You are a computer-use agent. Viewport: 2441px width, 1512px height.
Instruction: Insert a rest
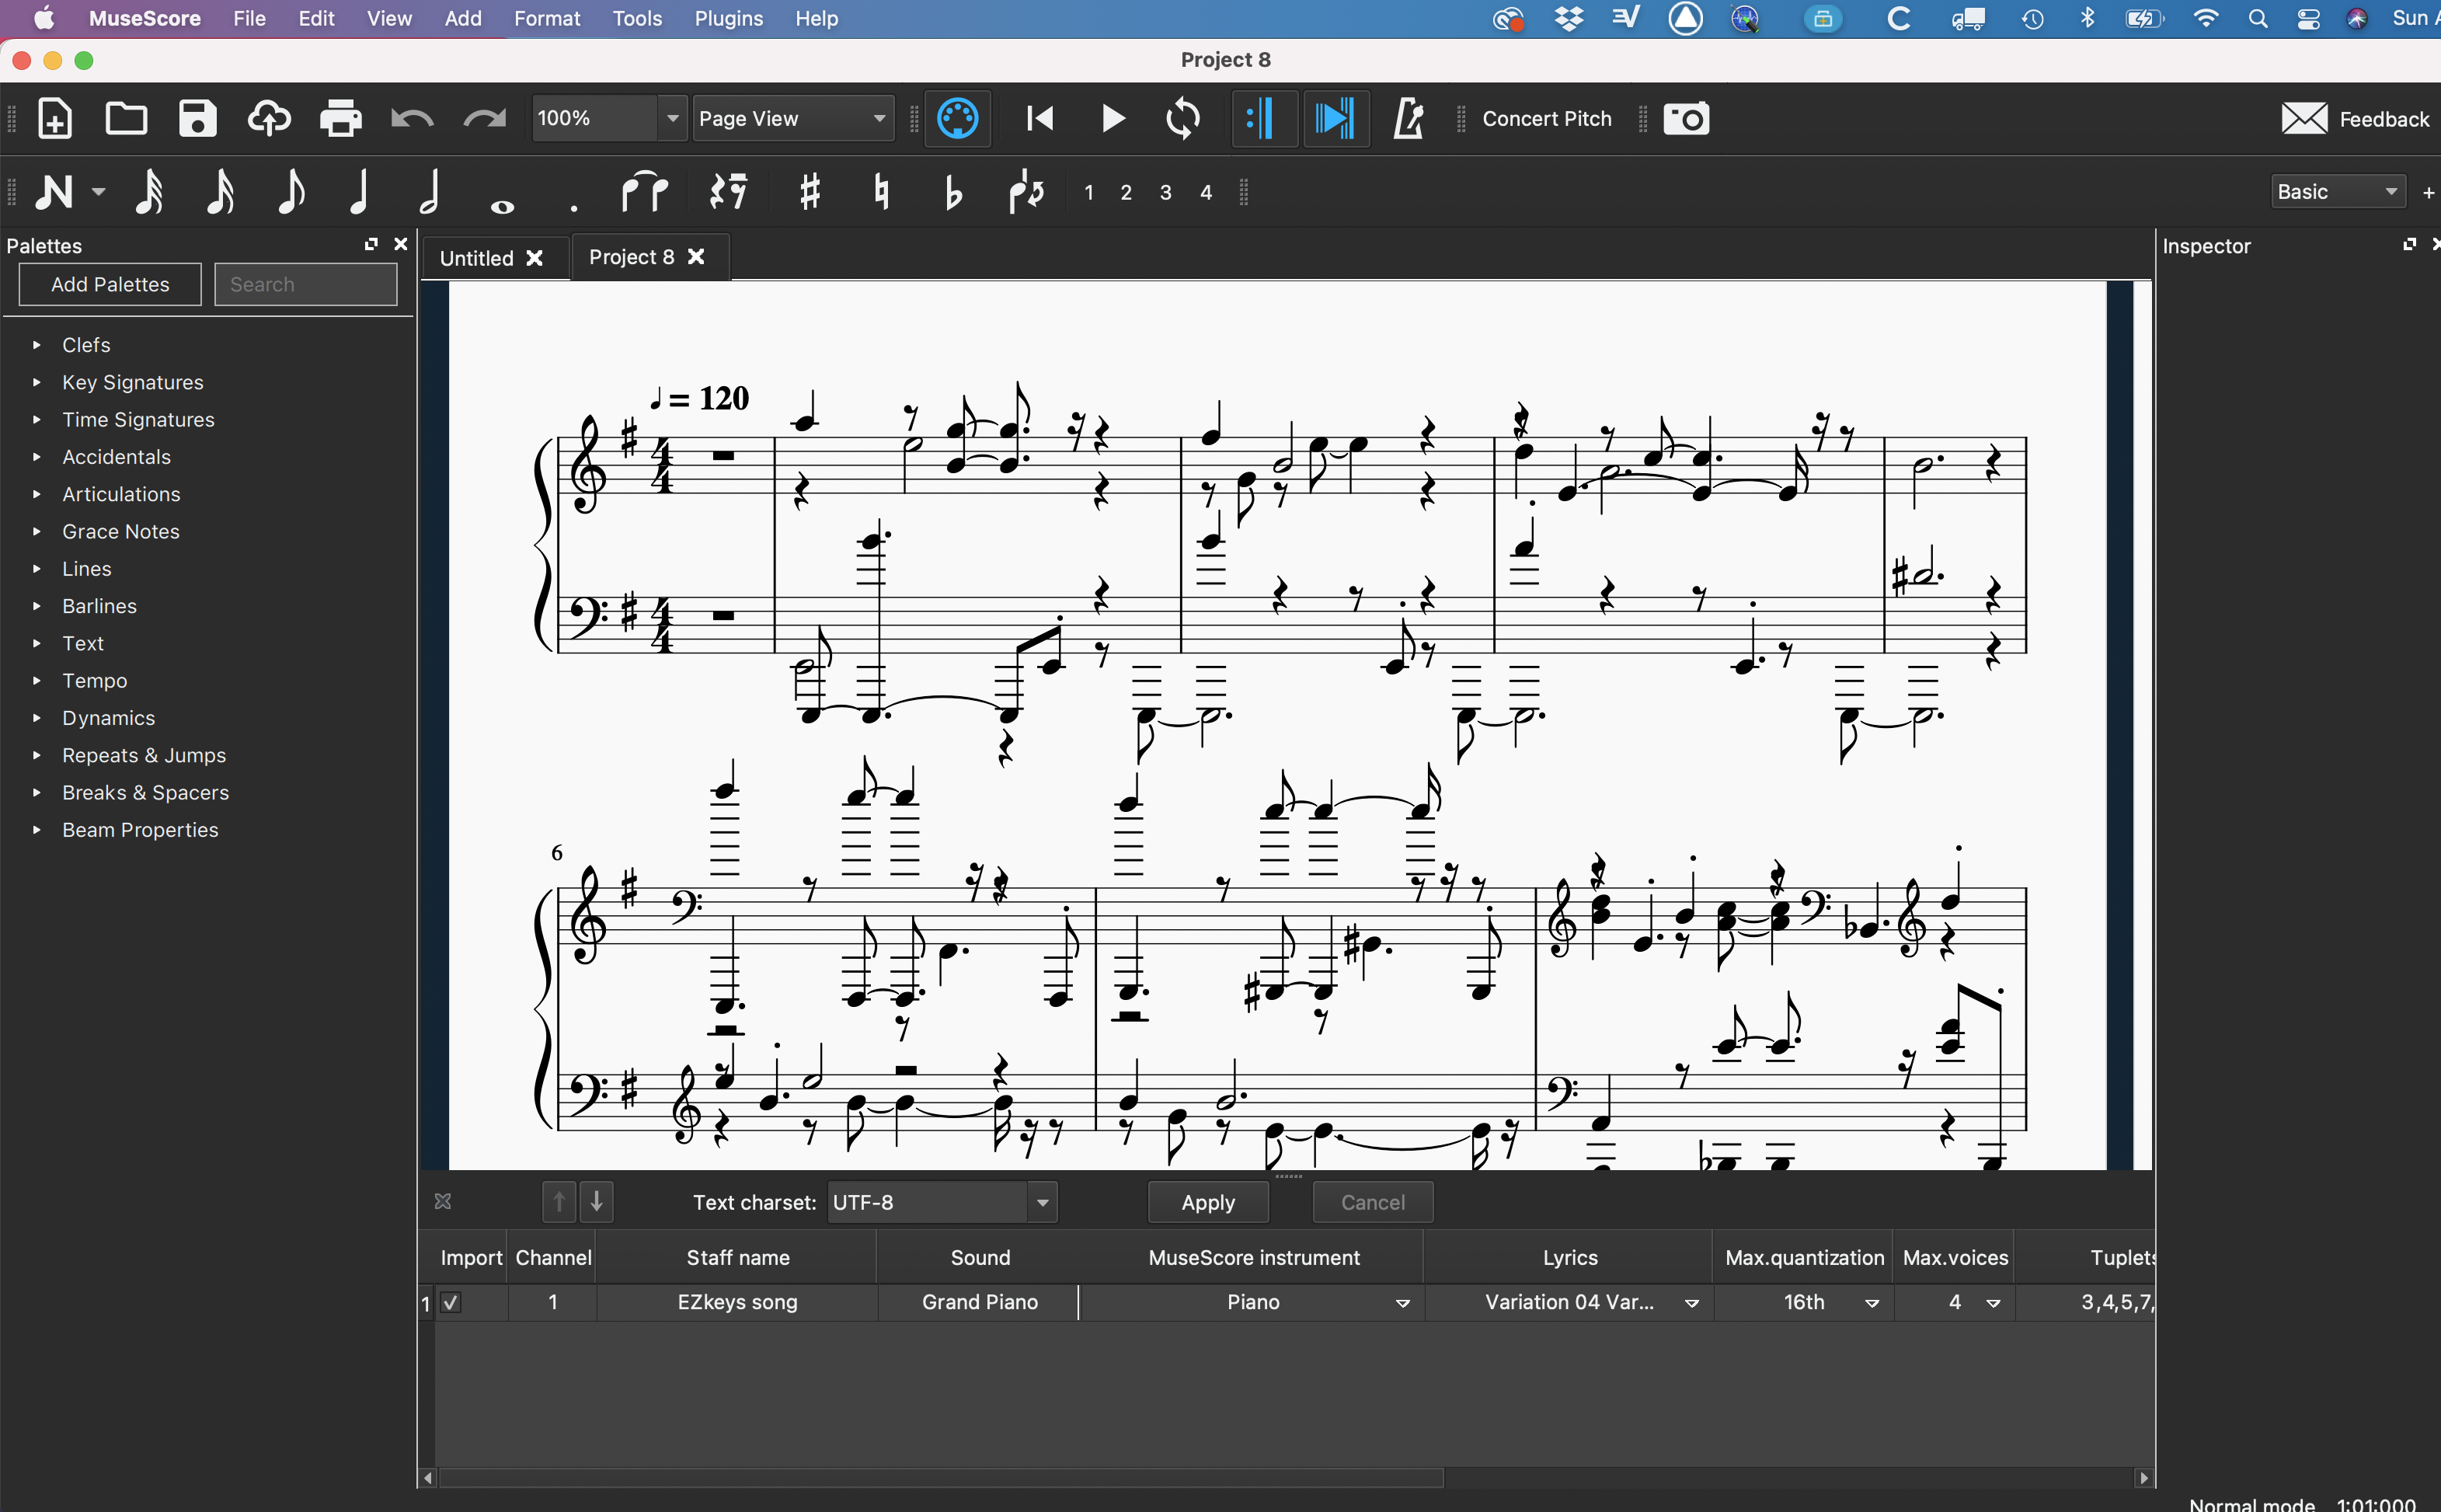pyautogui.click(x=729, y=191)
